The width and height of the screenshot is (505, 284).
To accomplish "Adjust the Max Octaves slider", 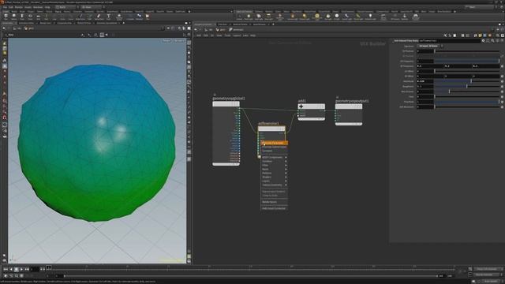I will 466,92.
